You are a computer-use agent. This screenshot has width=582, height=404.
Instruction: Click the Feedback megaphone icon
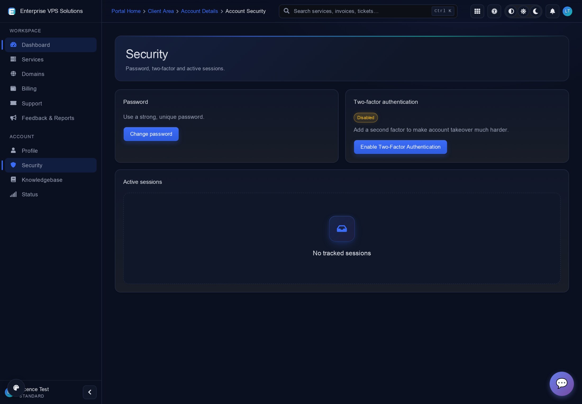pyautogui.click(x=13, y=118)
